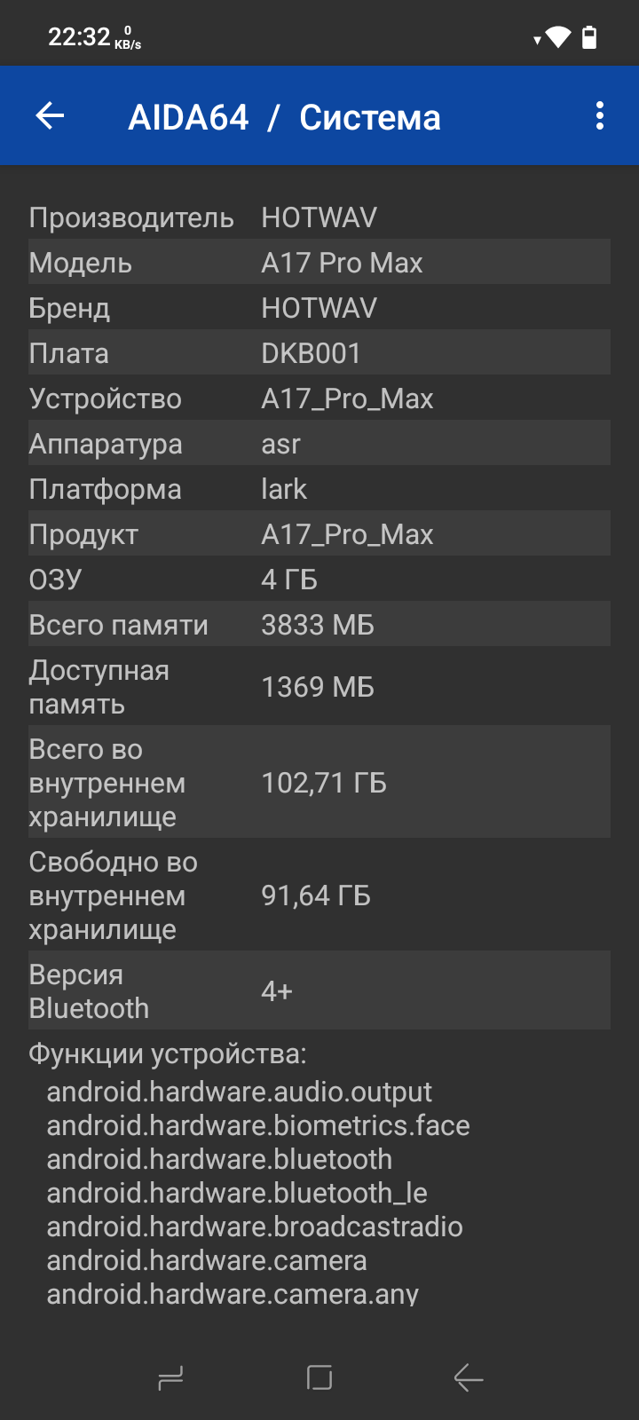Image resolution: width=639 pixels, height=1420 pixels.
Task: Tap the android.hardware.biometrics.face entry
Action: (x=258, y=1125)
